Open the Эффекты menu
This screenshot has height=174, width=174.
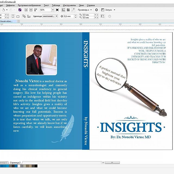10,5
